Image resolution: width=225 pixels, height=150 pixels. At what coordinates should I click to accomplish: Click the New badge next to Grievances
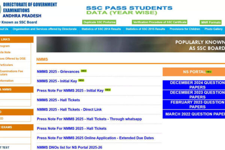tap(84, 71)
